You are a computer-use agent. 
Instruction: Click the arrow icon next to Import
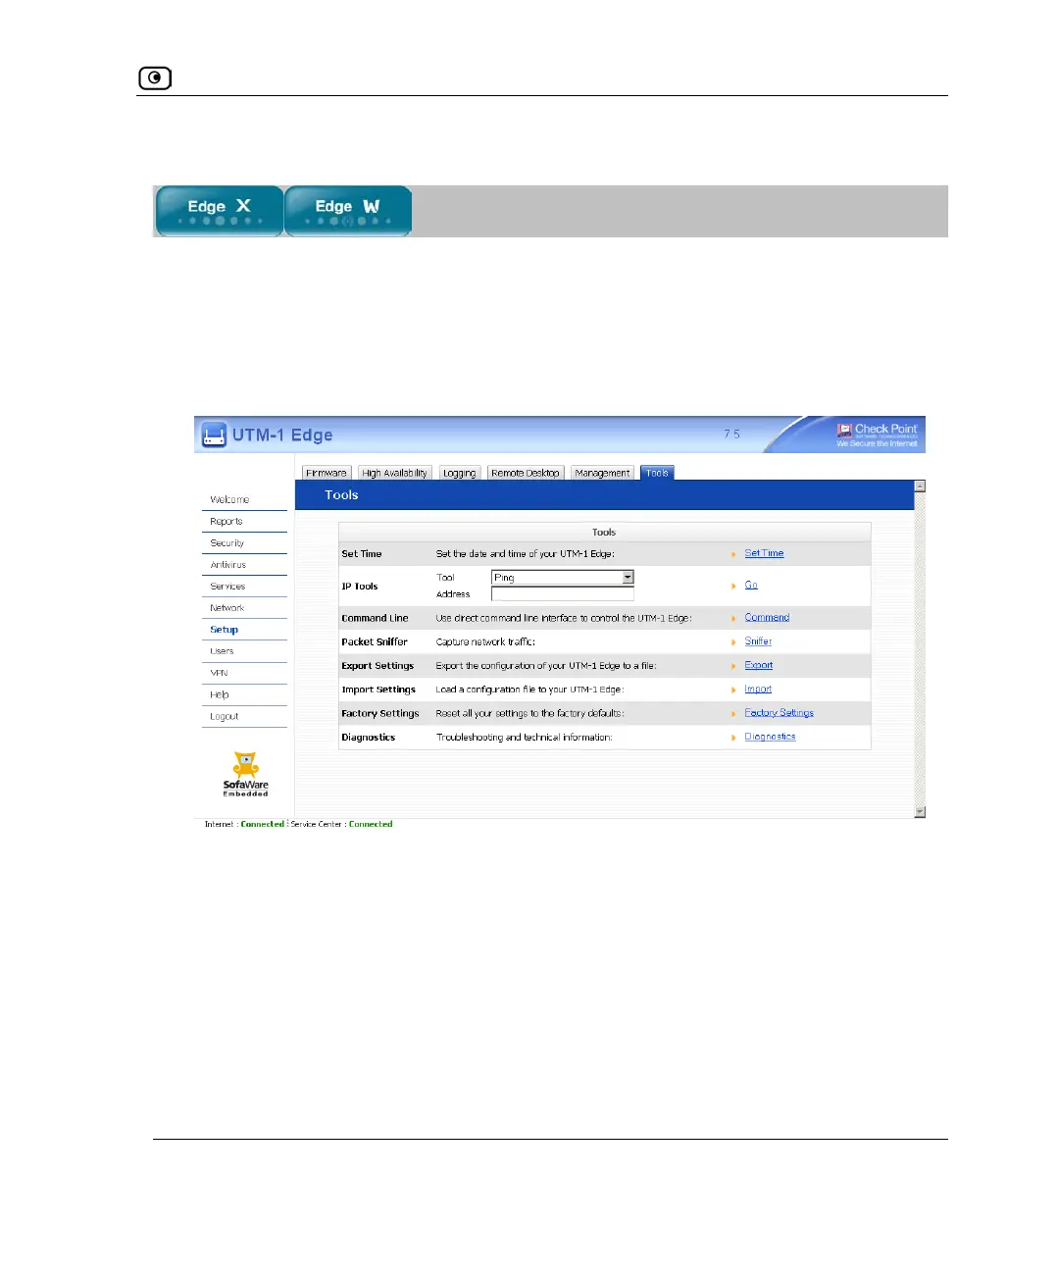point(733,690)
